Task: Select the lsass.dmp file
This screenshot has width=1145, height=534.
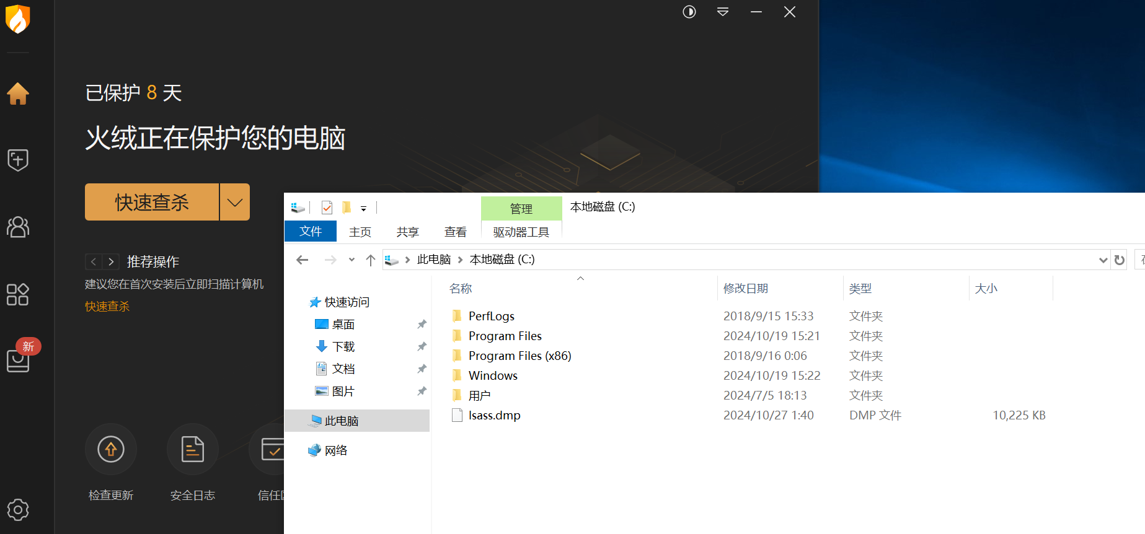Action: [x=495, y=415]
